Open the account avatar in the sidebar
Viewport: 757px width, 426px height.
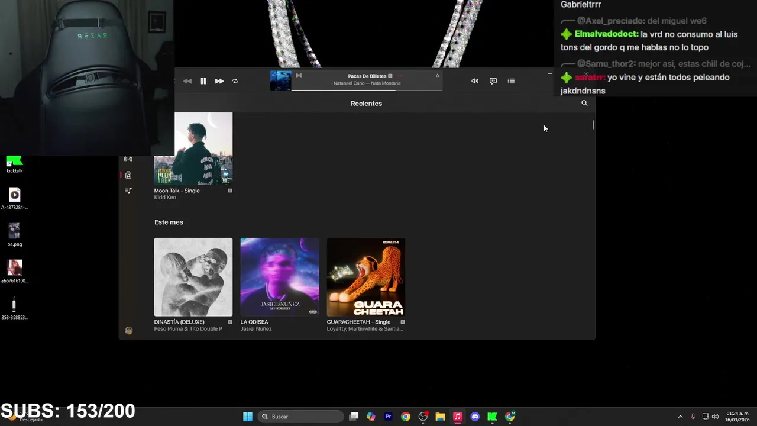tap(129, 330)
